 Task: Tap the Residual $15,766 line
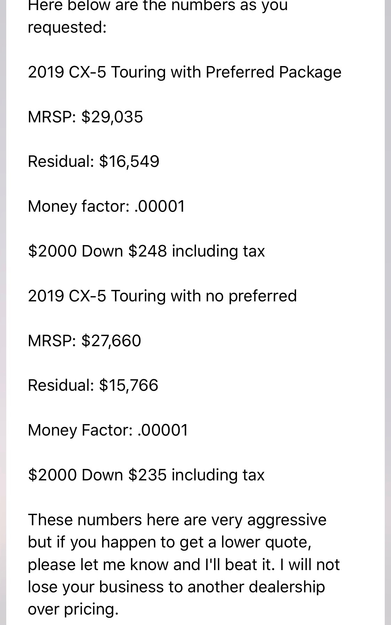[93, 385]
